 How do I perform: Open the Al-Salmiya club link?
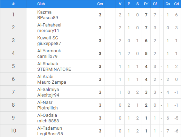click(x=48, y=90)
